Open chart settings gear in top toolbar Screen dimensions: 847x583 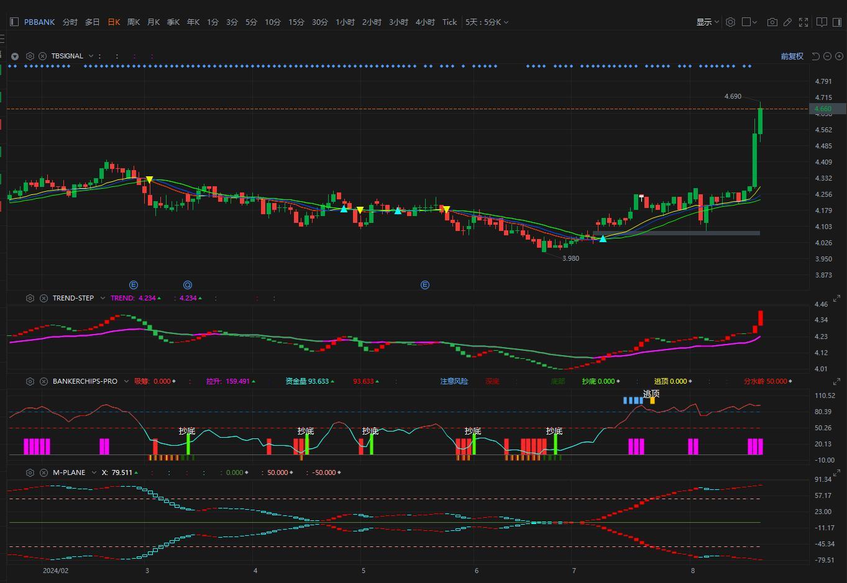point(731,22)
